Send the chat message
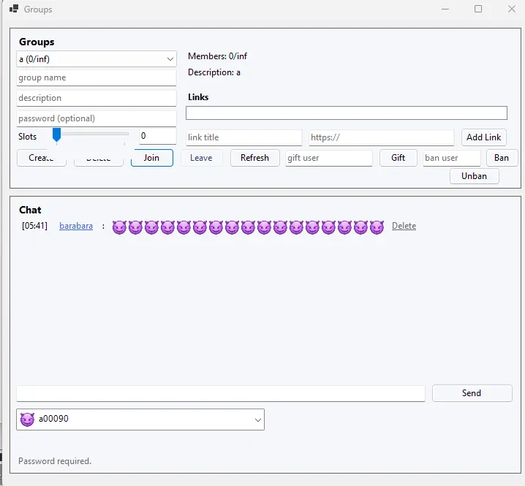Screen dimensions: 525x486 point(472,393)
